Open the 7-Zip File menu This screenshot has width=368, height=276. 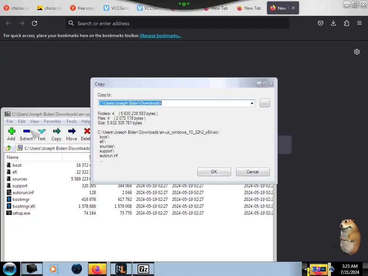10,121
